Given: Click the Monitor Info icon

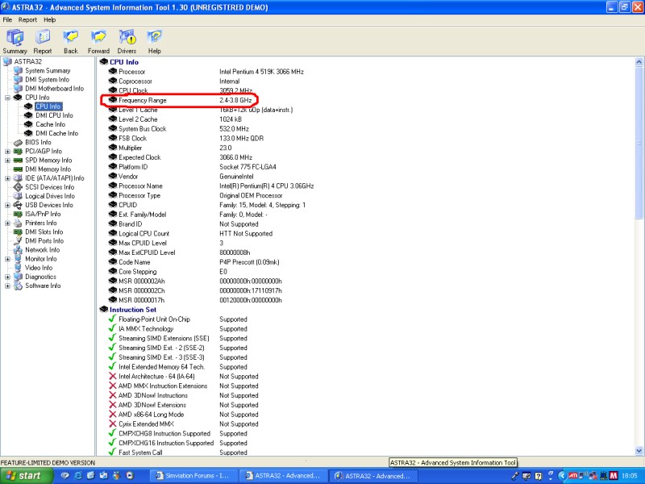Looking at the screenshot, I should pyautogui.click(x=18, y=259).
